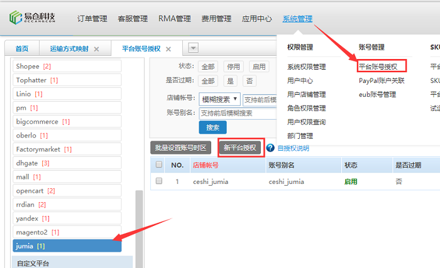Click the 搜索 button
440x268 pixels.
212,127
